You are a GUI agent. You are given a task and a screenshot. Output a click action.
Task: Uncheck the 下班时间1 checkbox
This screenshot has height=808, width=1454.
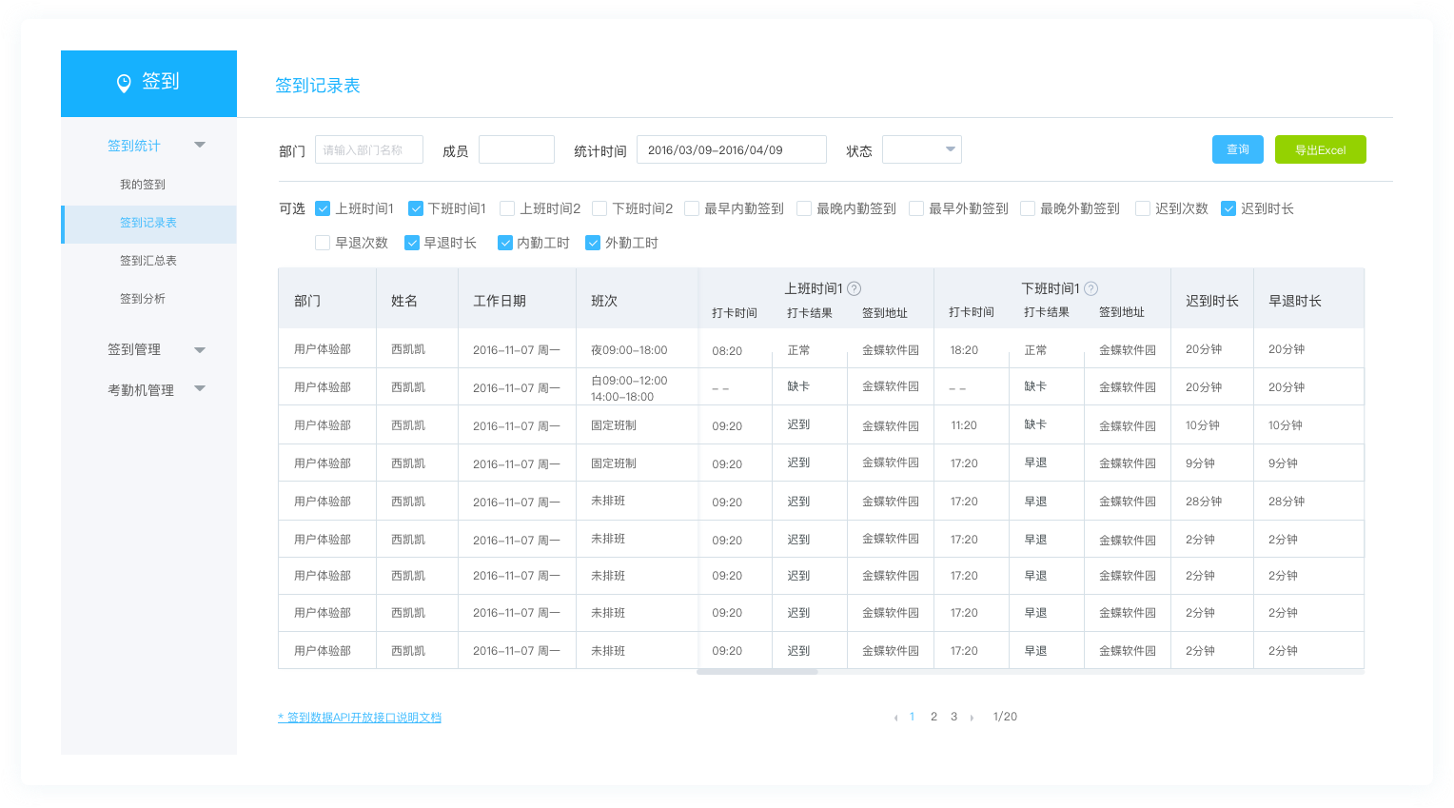[x=416, y=208]
